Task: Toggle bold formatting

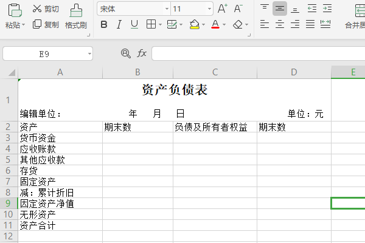Action: point(103,25)
